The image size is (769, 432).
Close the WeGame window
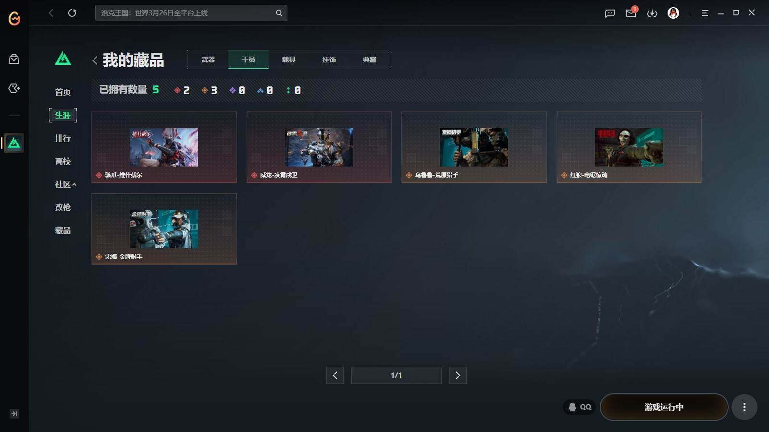(x=752, y=13)
